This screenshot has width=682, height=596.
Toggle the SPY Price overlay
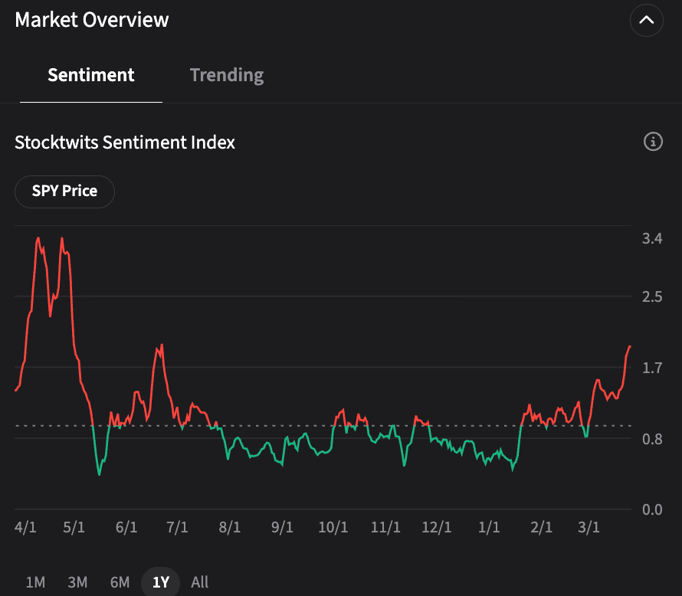point(64,192)
